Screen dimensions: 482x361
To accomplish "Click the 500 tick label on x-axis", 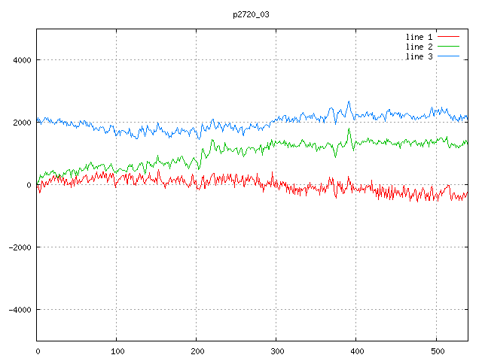I will (436, 350).
